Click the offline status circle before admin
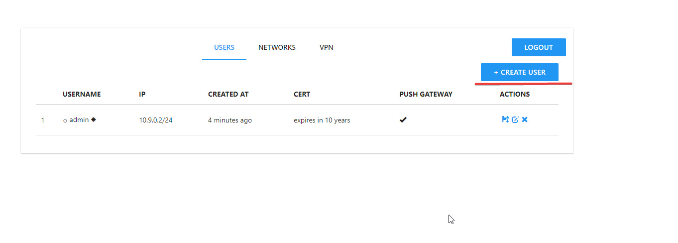 tap(65, 121)
